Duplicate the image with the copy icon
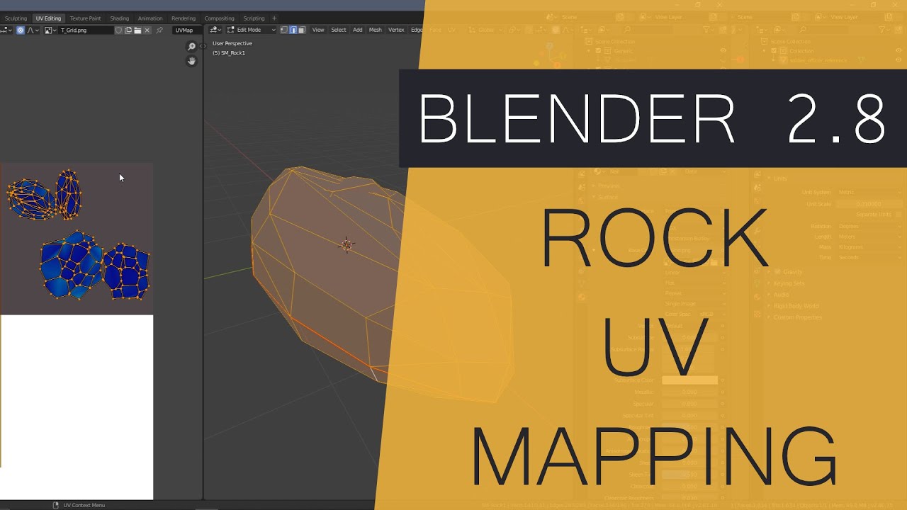The image size is (907, 510). [x=128, y=30]
